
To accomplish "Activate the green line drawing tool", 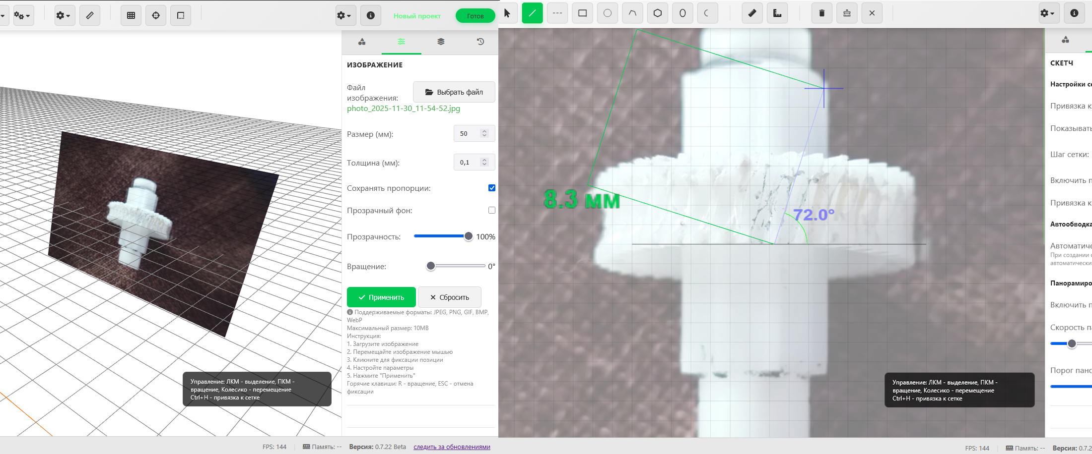I will (532, 13).
